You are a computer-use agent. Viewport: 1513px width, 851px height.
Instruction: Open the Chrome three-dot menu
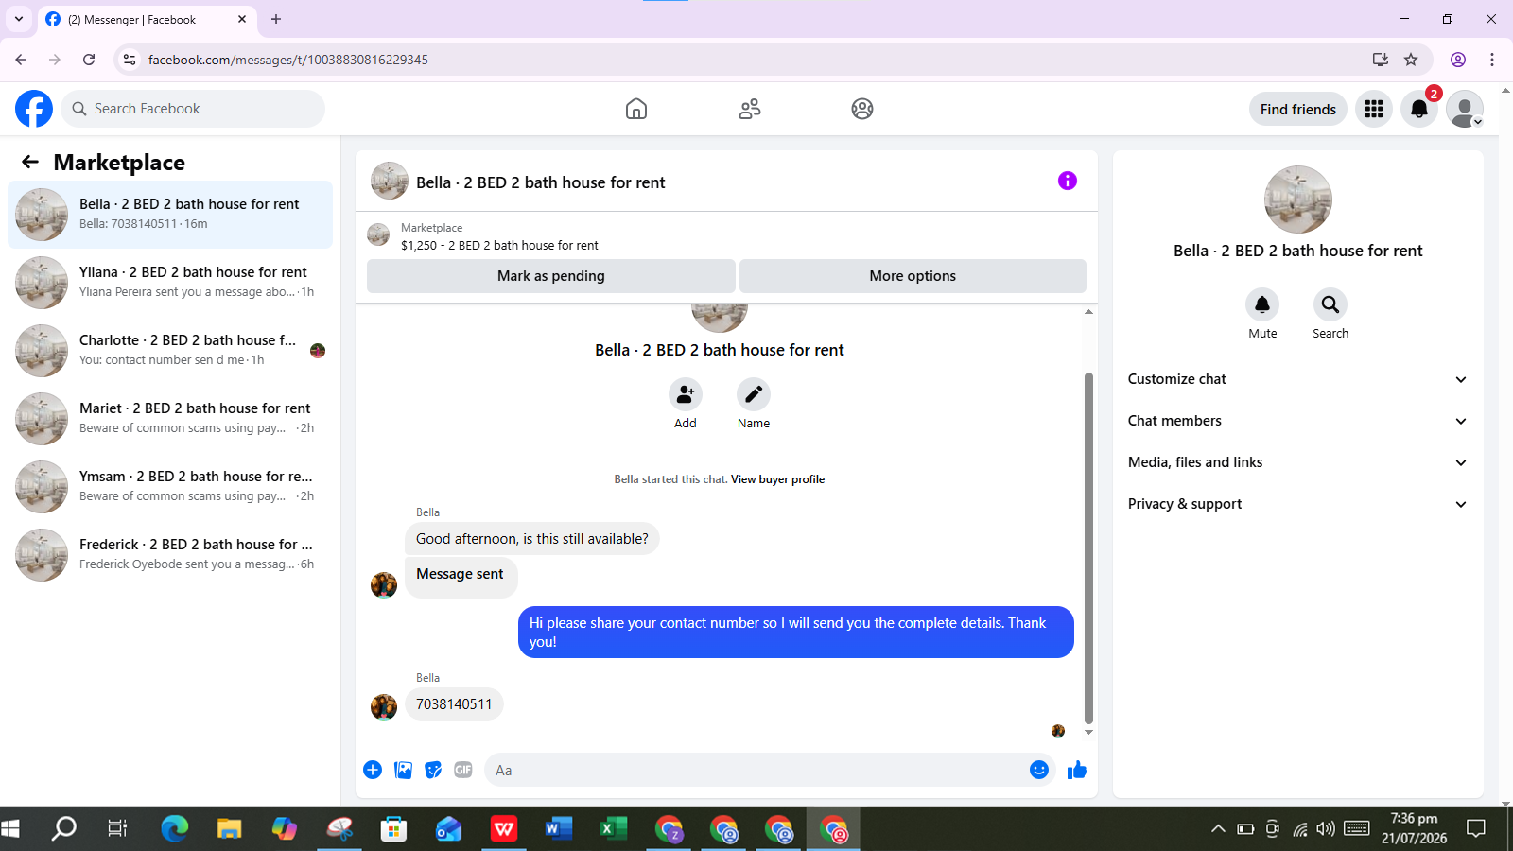point(1492,60)
